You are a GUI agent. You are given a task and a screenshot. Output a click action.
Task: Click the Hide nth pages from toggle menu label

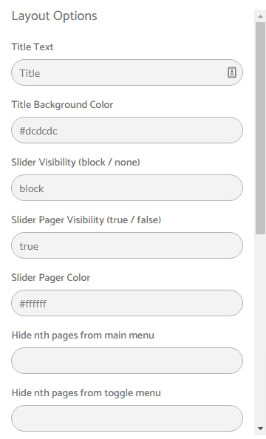click(x=86, y=393)
